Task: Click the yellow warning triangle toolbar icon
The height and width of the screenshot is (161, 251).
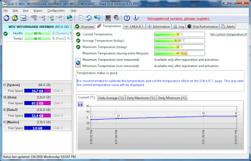Action: (15, 18)
